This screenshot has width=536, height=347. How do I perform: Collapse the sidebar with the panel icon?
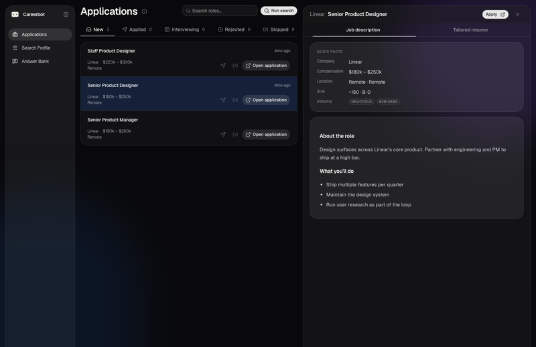click(x=66, y=14)
